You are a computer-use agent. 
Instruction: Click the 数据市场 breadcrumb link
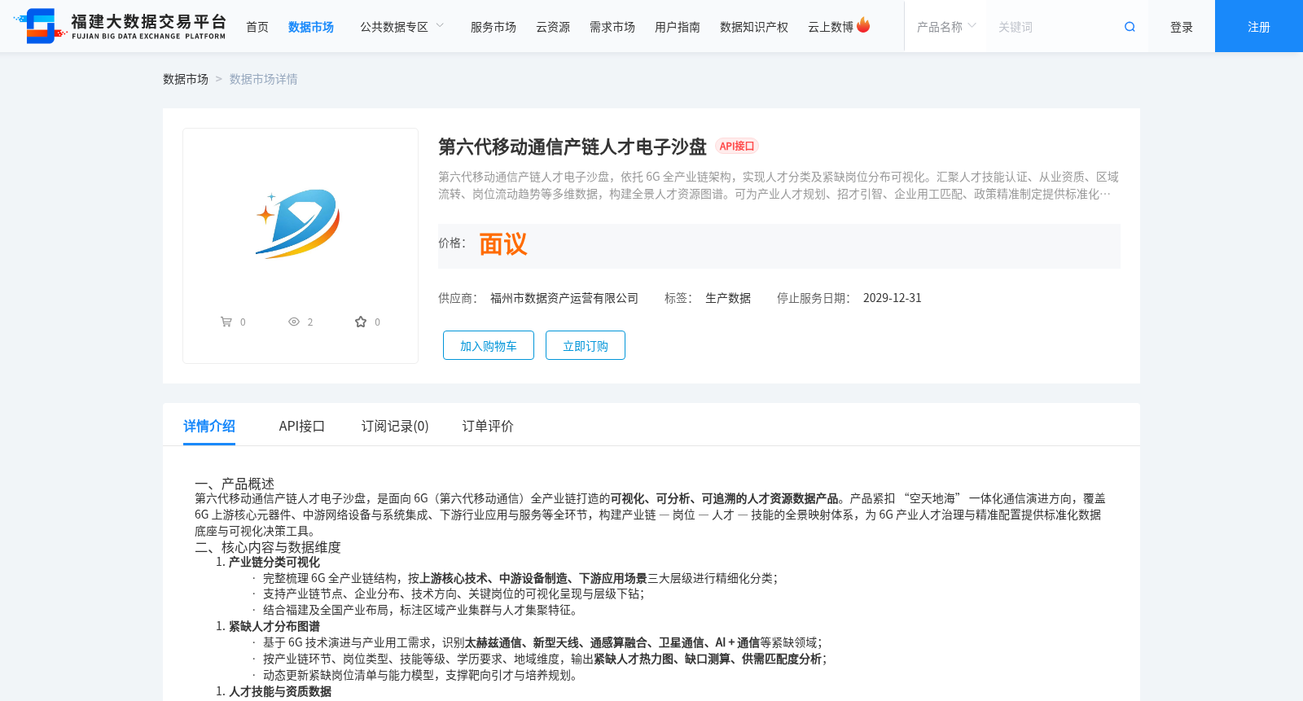click(186, 79)
